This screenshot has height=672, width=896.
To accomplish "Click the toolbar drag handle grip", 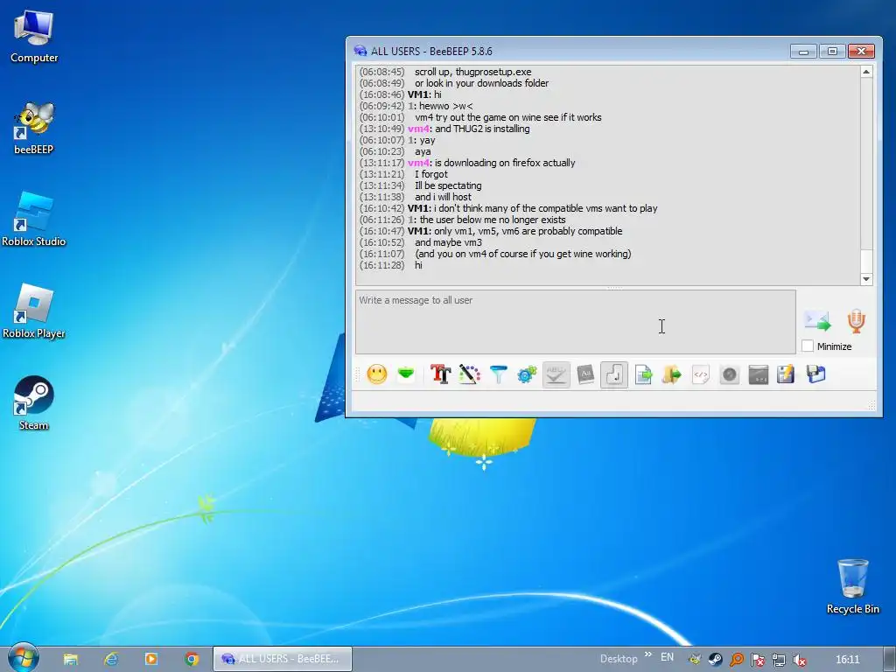I will pyautogui.click(x=358, y=374).
